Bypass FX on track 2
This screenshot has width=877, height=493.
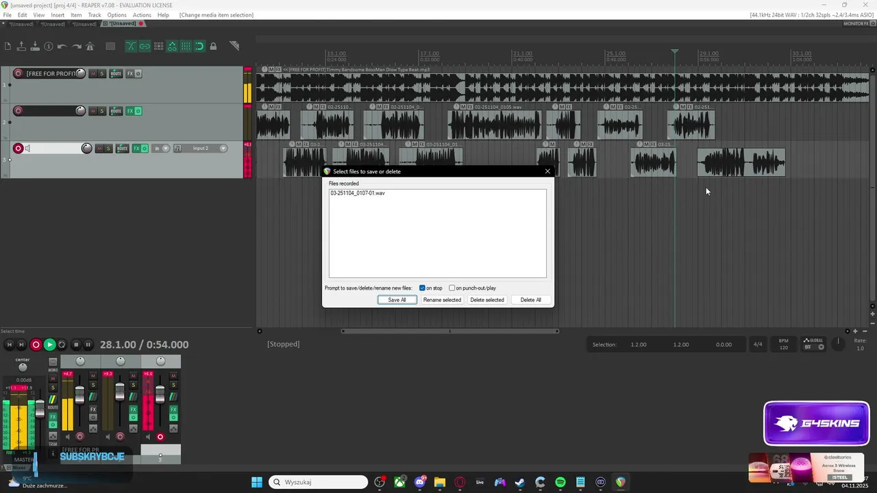click(x=138, y=111)
